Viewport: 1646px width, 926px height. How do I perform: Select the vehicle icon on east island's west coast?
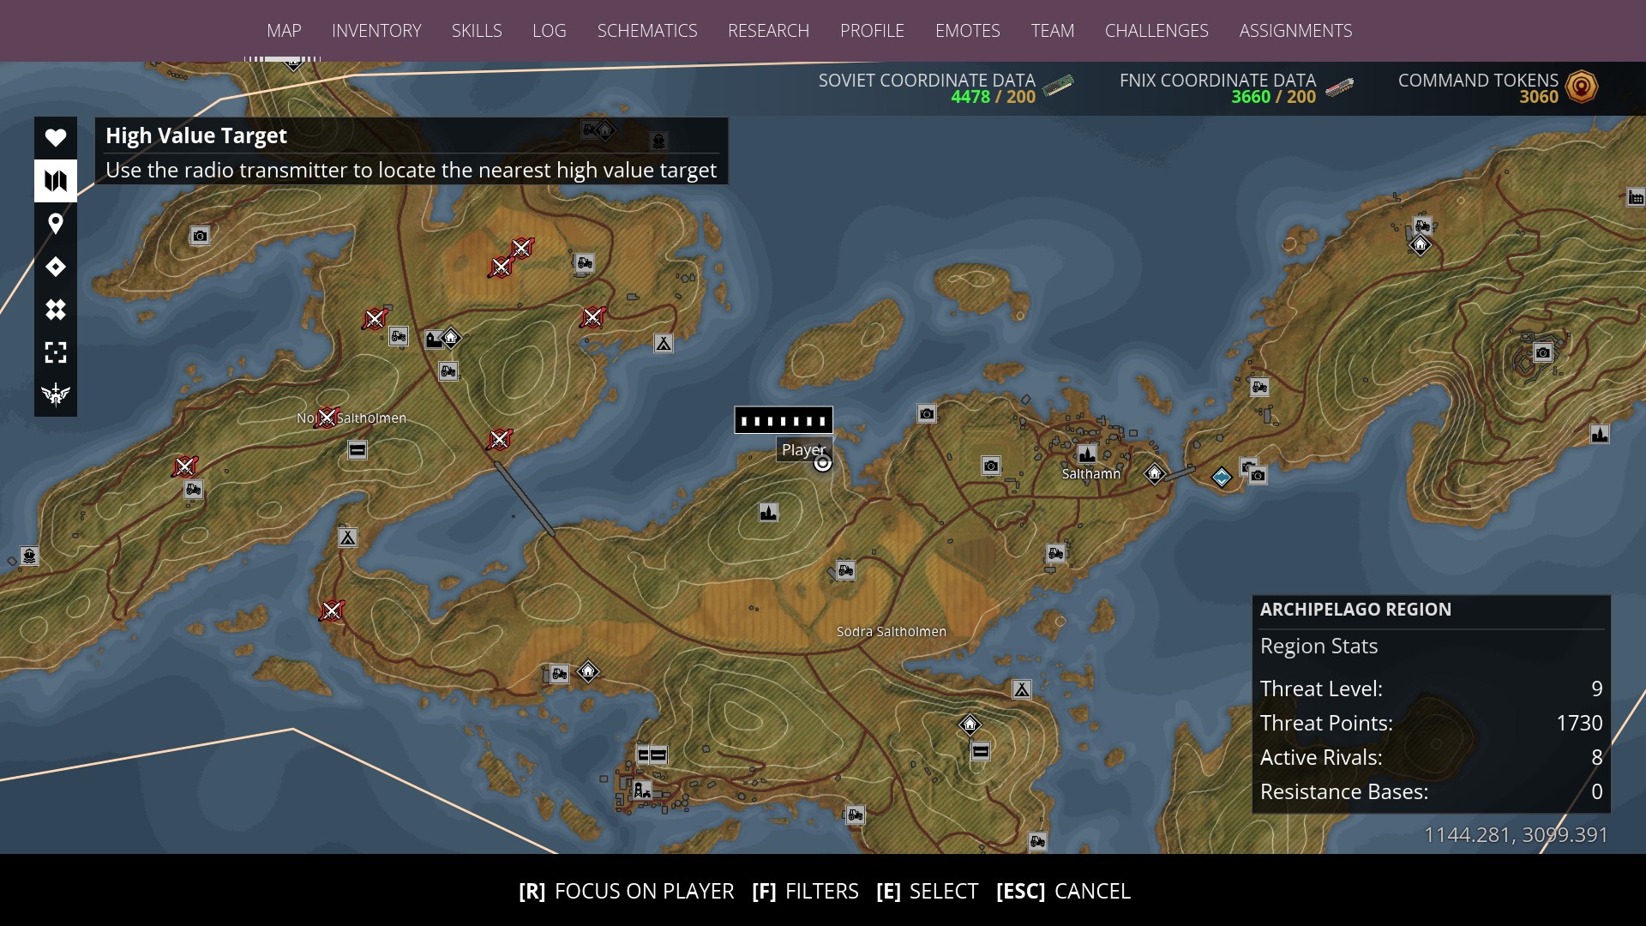(x=1259, y=387)
